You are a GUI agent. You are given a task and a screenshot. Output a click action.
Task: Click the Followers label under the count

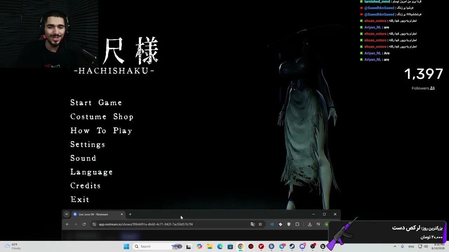point(420,88)
